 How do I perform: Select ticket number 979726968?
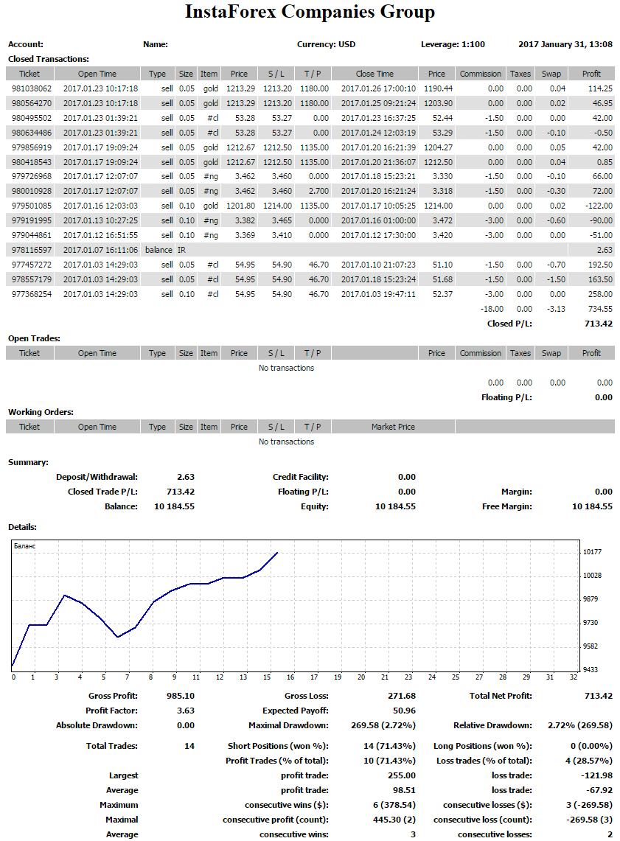(32, 176)
